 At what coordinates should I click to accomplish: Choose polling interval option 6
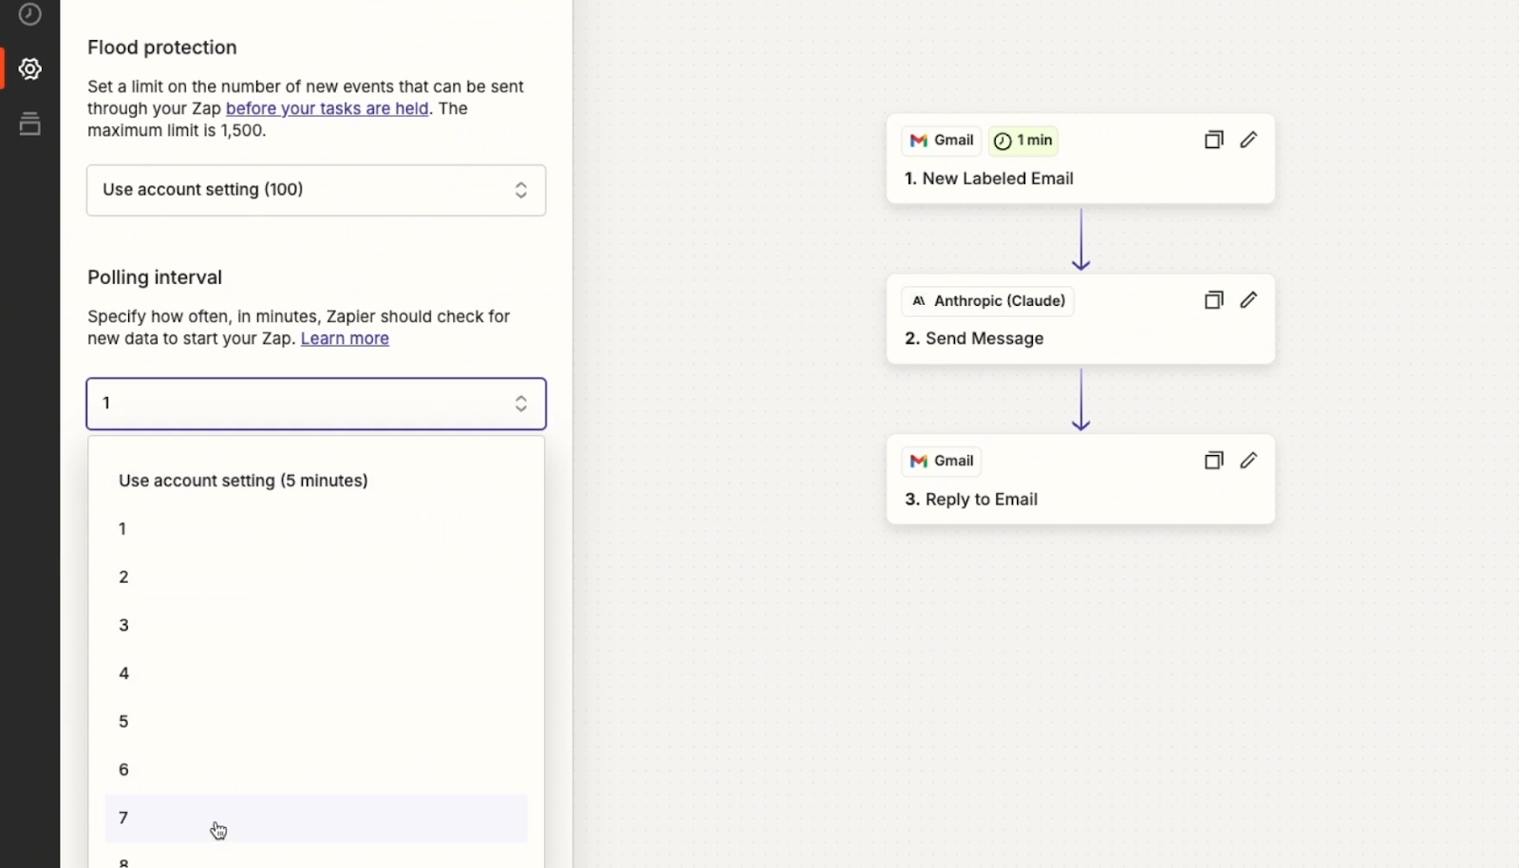(316, 769)
